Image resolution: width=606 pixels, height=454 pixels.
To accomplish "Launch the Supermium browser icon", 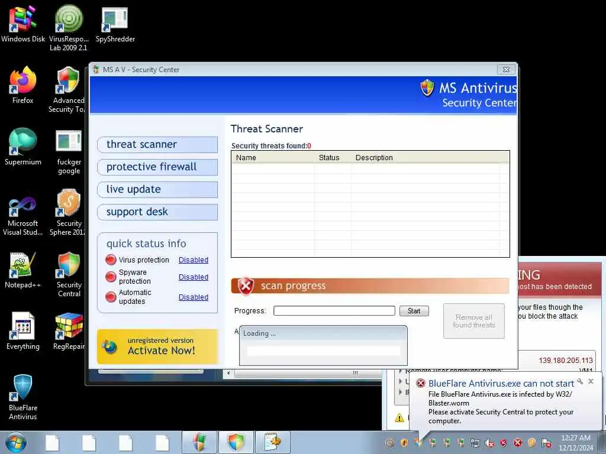I will click(x=23, y=147).
